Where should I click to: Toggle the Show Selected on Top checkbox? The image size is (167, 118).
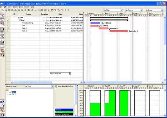56,86
